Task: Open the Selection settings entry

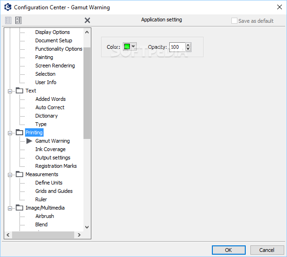Action: pyautogui.click(x=45, y=74)
